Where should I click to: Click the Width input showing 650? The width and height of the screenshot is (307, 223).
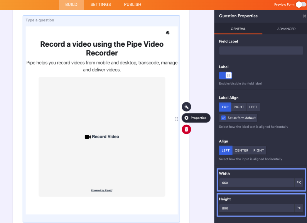[x=257, y=183]
